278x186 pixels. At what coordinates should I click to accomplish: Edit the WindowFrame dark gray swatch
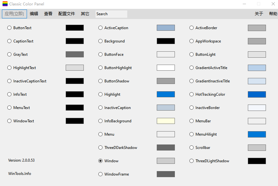(166, 174)
